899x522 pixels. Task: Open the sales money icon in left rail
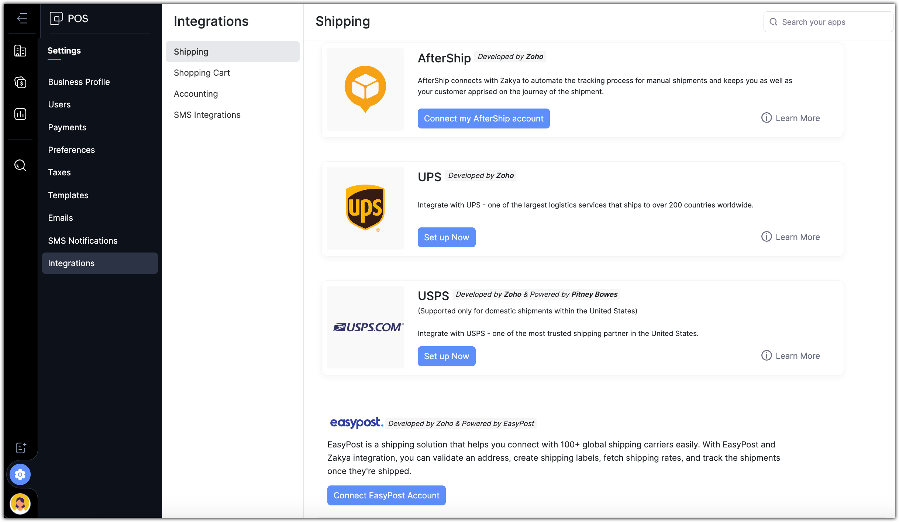pyautogui.click(x=20, y=82)
